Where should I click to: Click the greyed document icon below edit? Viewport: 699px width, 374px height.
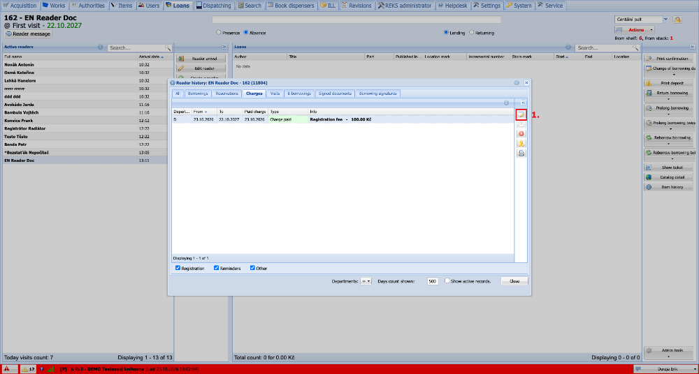coord(521,125)
